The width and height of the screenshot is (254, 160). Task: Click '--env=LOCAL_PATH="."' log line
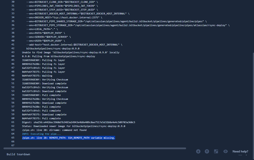pos(42,29)
